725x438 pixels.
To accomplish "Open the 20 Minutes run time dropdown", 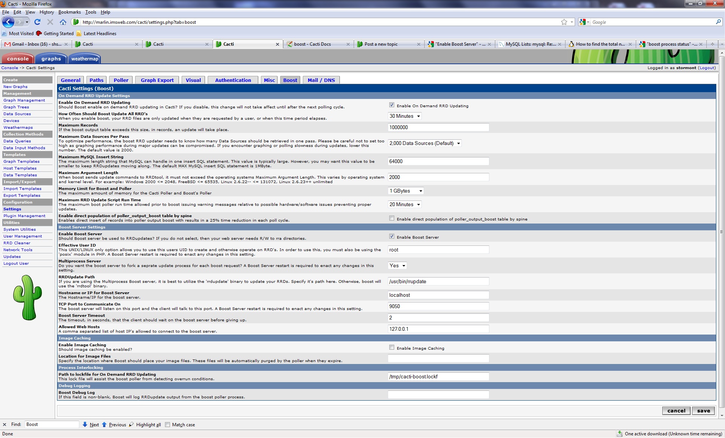I will [x=404, y=204].
